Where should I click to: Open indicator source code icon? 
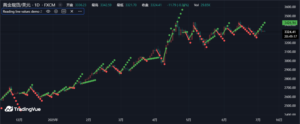(64, 11)
